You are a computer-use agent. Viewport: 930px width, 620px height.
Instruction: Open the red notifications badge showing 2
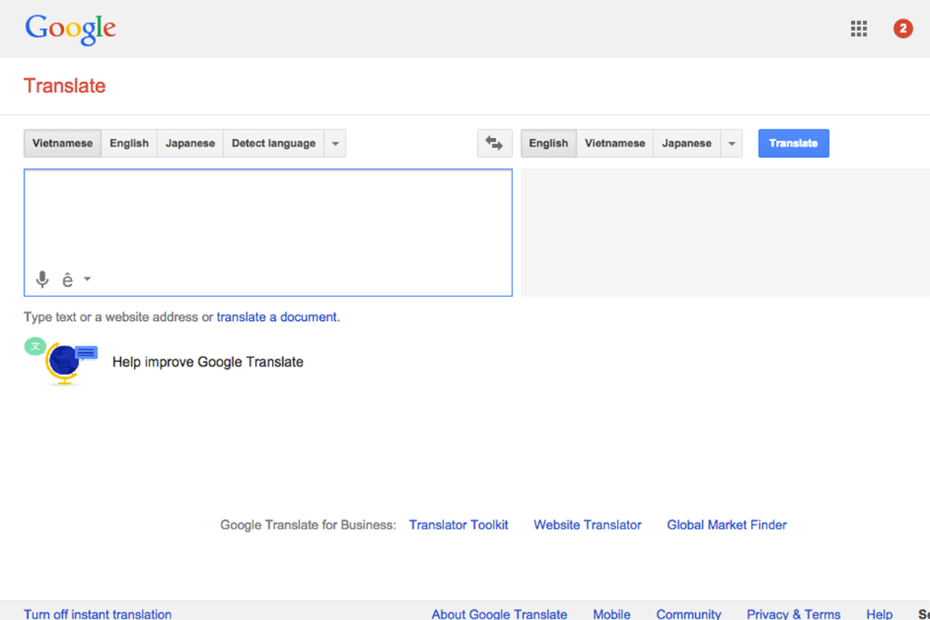903,29
